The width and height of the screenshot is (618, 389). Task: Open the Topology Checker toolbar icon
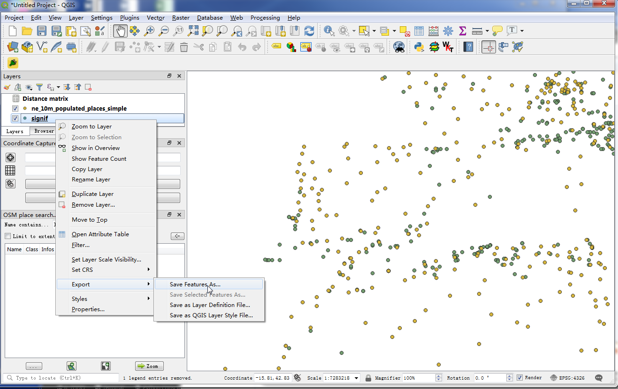click(518, 47)
